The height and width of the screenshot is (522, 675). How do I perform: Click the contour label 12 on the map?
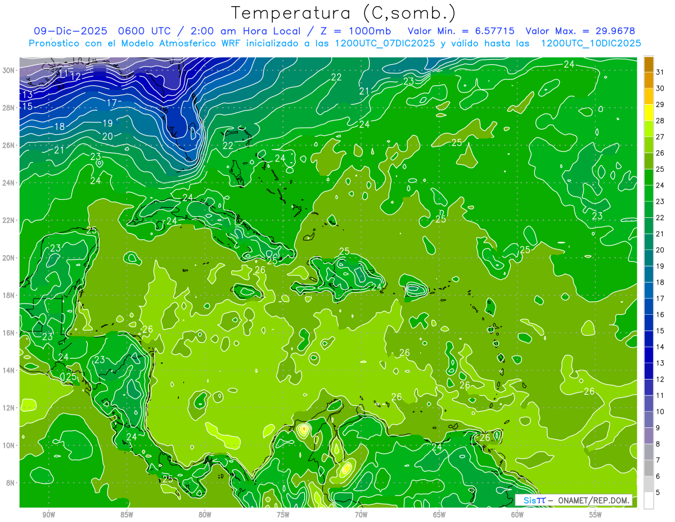coord(76,77)
